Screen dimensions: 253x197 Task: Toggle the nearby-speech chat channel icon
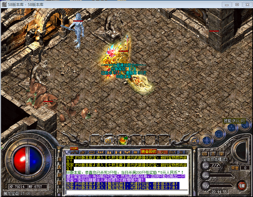(x=59, y=159)
